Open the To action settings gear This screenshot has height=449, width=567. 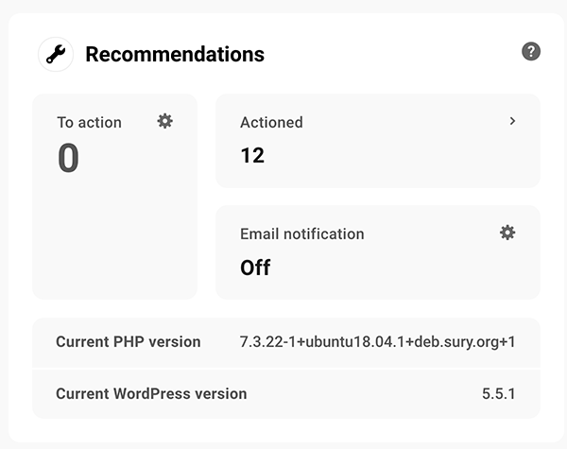165,121
